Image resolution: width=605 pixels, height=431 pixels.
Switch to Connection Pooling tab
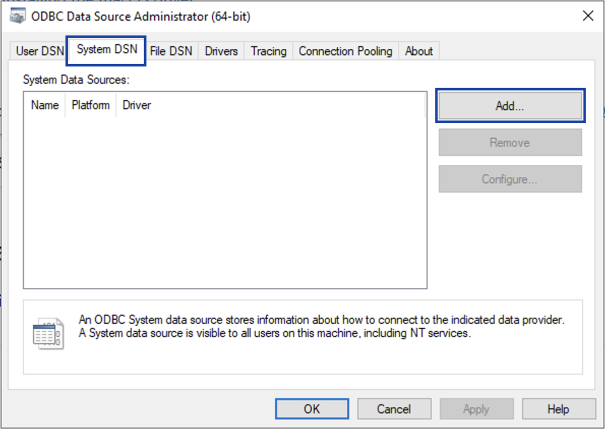pyautogui.click(x=345, y=51)
